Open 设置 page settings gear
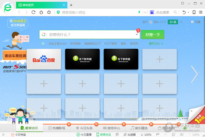The image size is (205, 137). [195, 22]
